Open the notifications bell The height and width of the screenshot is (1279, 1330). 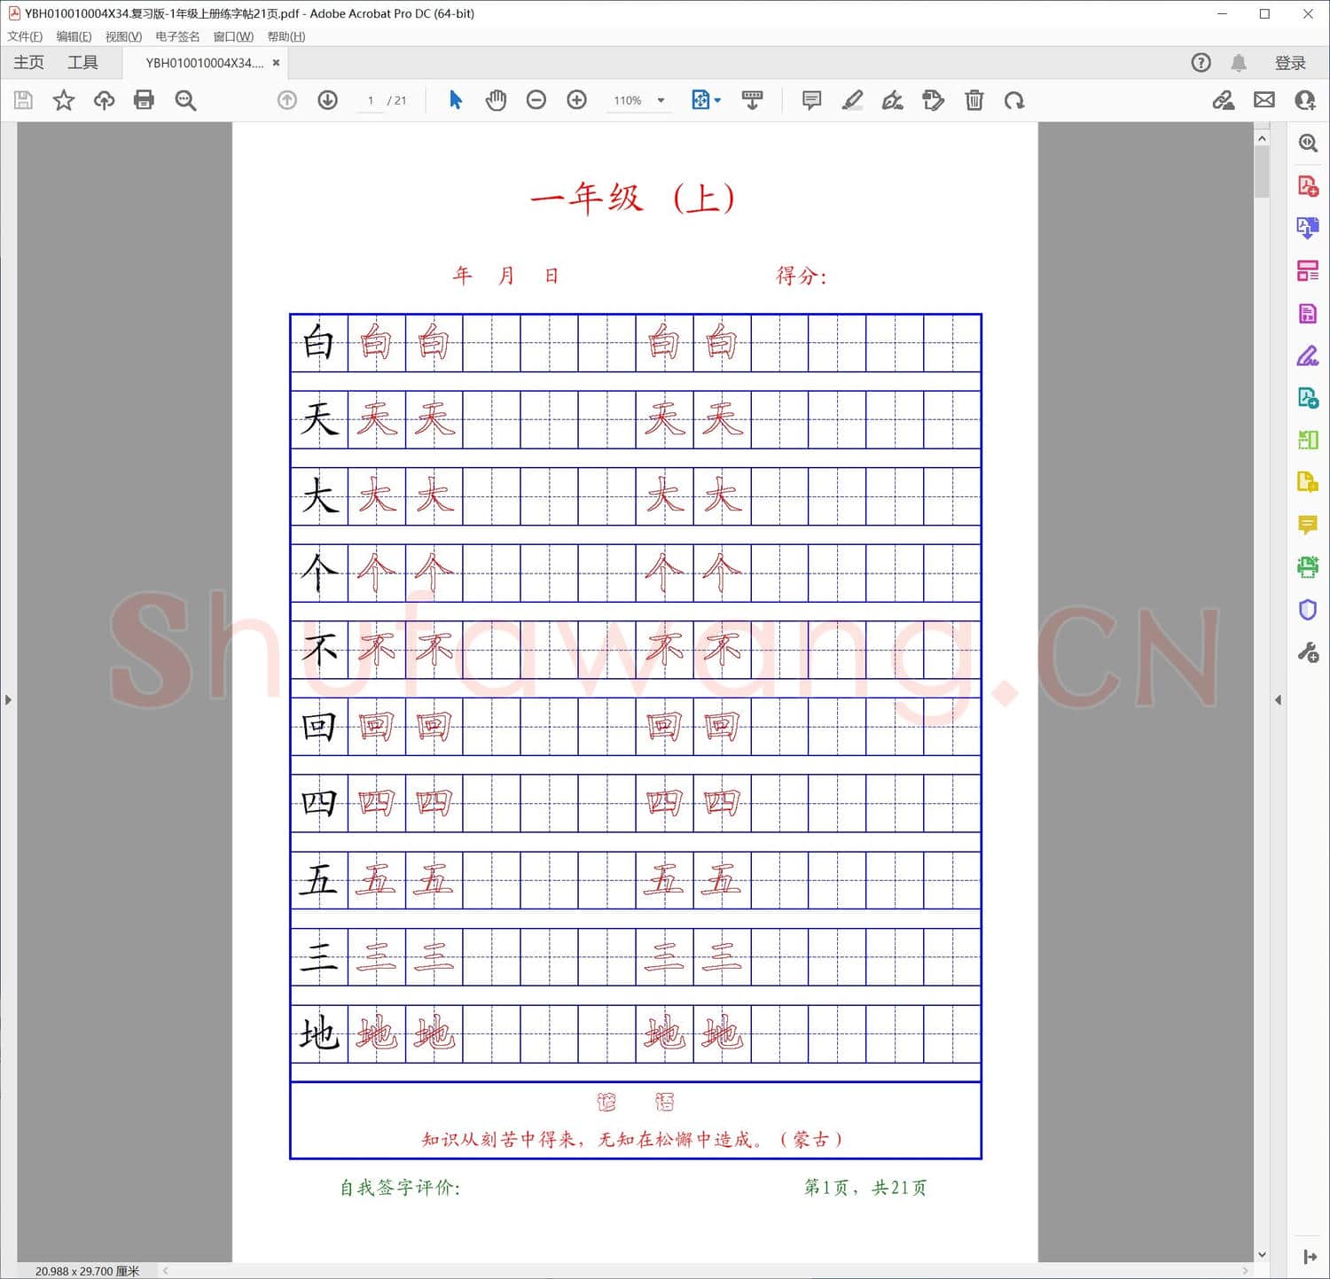coord(1239,63)
